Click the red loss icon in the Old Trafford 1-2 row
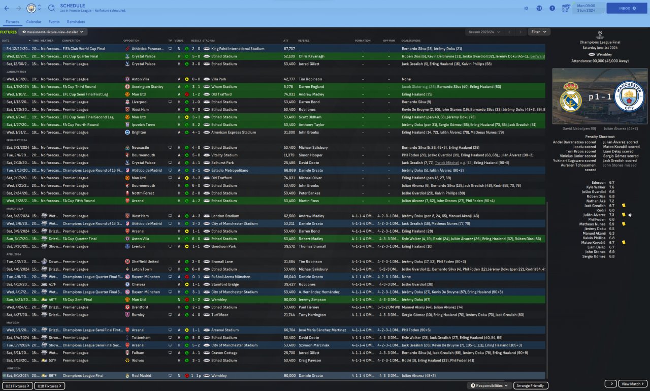The width and height of the screenshot is (650, 391). click(186, 94)
